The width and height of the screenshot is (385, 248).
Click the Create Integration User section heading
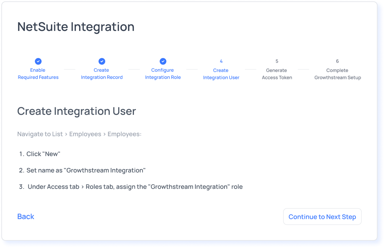tap(76, 111)
